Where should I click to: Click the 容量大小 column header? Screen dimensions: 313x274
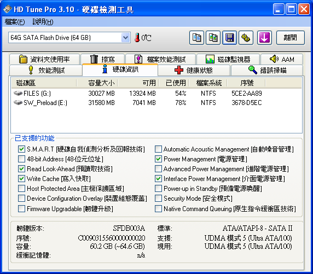coord(97,83)
